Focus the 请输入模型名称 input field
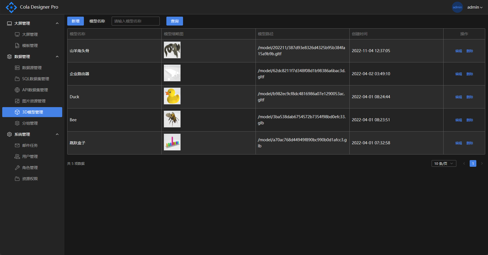 (x=136, y=21)
